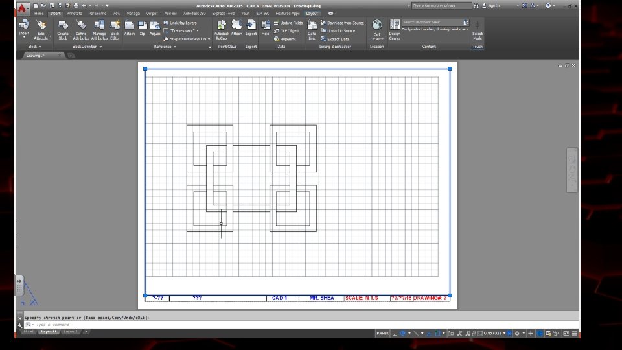622x350 pixels.
Task: Click the Point Cloud Attach tool
Action: [236, 28]
